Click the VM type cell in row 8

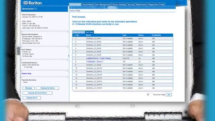(x=124, y=62)
